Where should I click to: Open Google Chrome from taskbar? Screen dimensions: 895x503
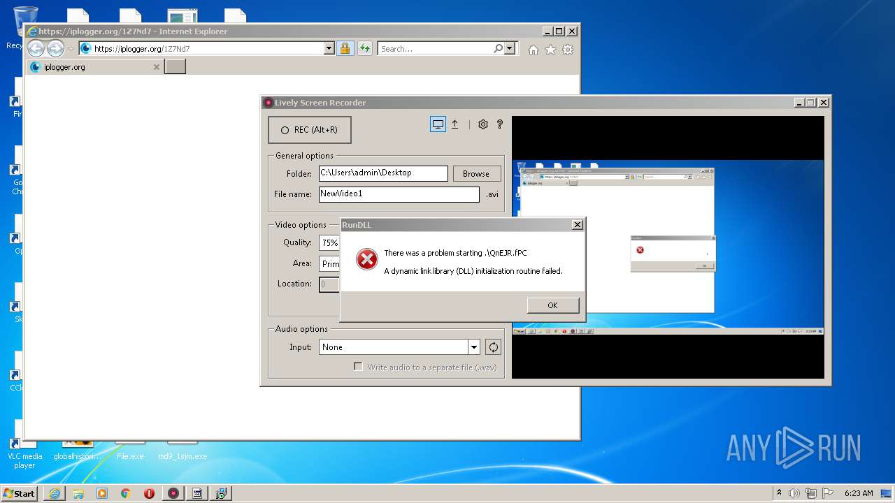126,493
